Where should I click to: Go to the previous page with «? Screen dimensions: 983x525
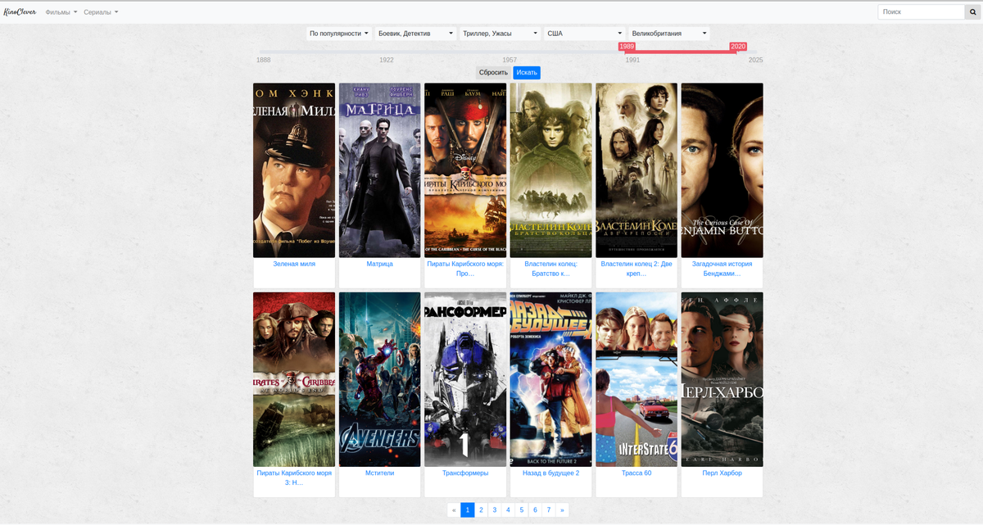[x=454, y=509]
